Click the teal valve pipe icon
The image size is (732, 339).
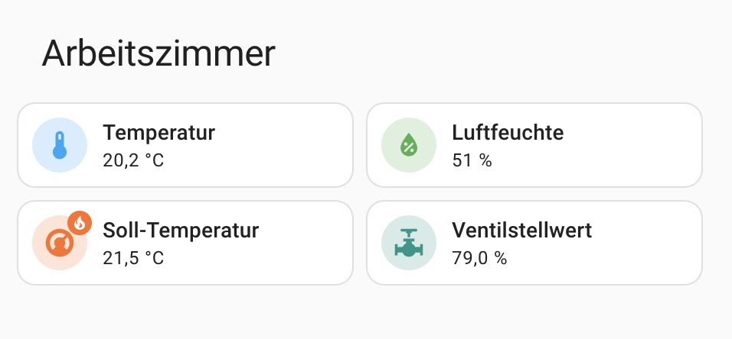coord(409,243)
